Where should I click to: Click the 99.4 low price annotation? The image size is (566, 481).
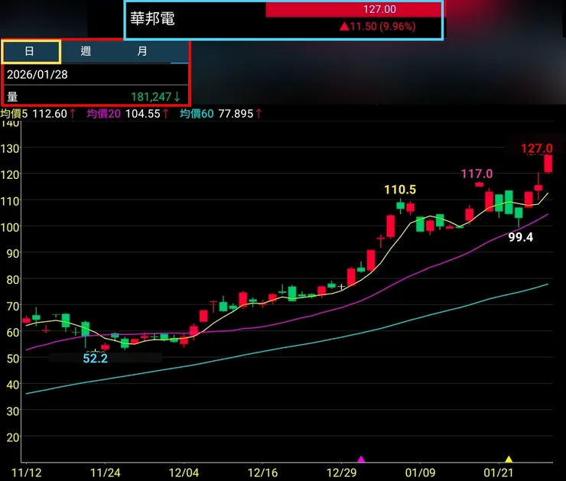521,237
